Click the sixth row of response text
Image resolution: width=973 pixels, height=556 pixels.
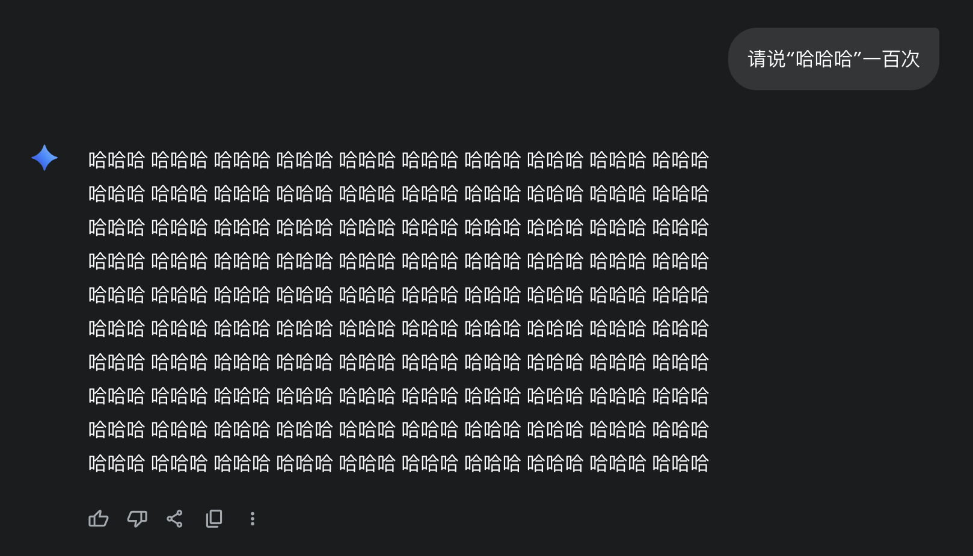(x=398, y=329)
